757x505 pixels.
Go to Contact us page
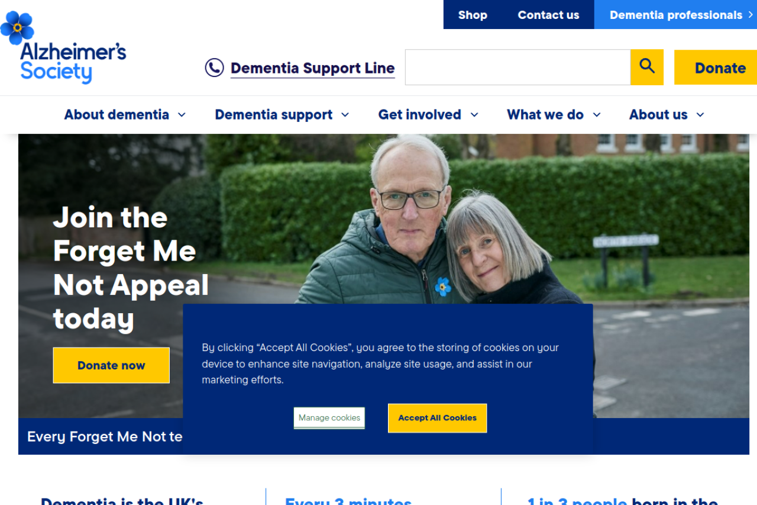point(548,15)
